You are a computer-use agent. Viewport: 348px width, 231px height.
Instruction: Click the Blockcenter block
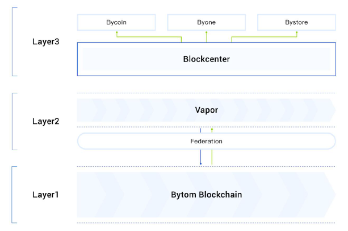[206, 59]
